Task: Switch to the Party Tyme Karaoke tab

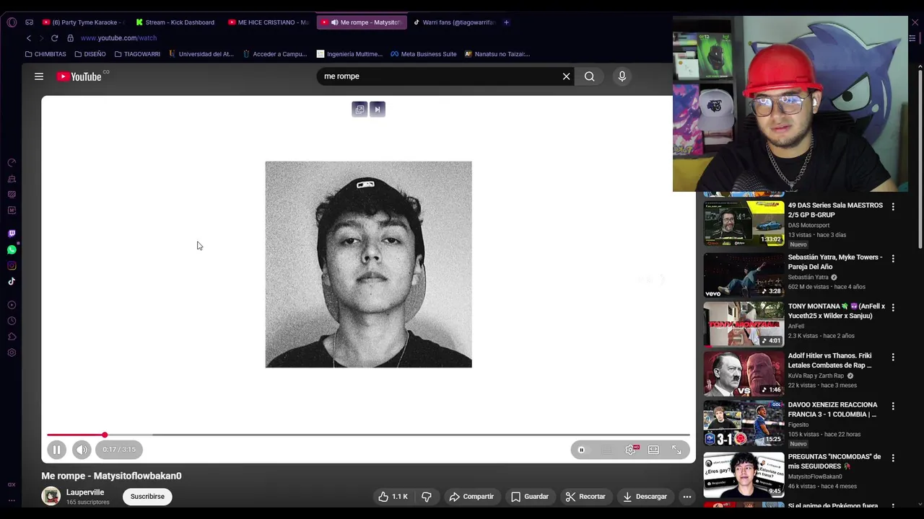Action: click(x=84, y=22)
